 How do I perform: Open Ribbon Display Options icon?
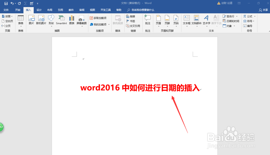(x=239, y=3)
